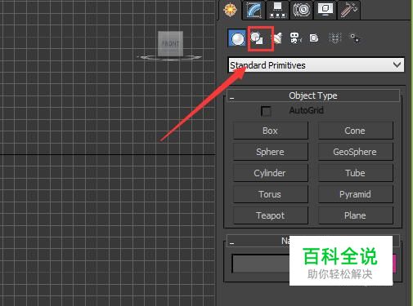
Task: Collapse the Name and Color rollout
Action: [x=258, y=241]
